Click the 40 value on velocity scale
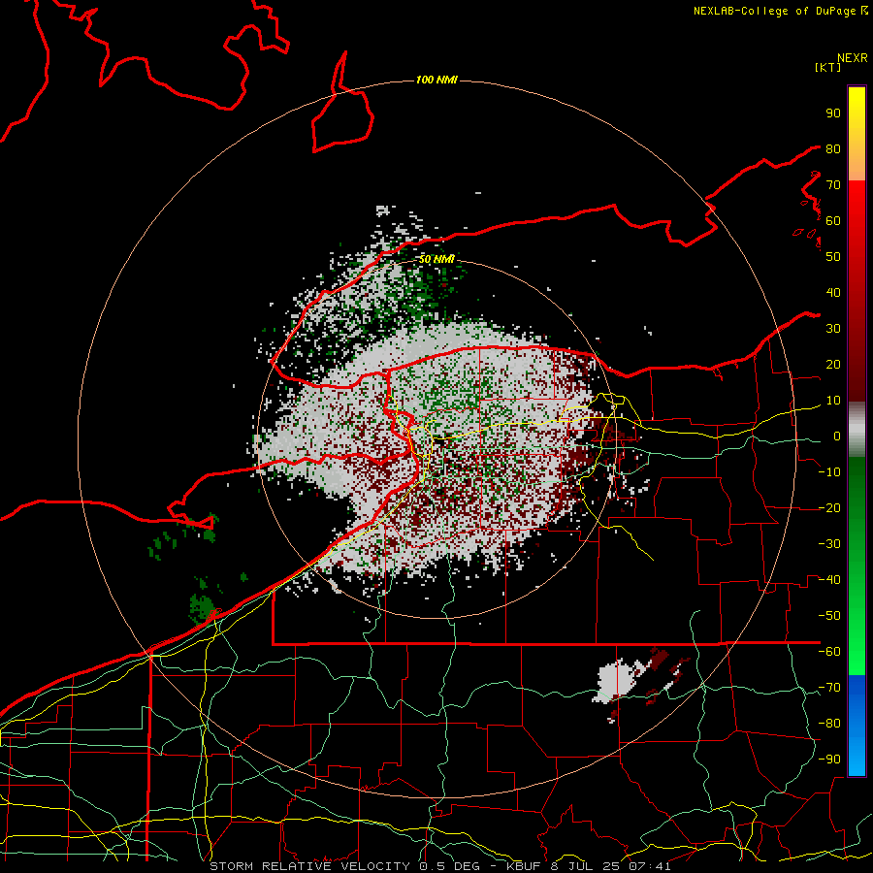Image resolution: width=873 pixels, height=873 pixels. (833, 292)
